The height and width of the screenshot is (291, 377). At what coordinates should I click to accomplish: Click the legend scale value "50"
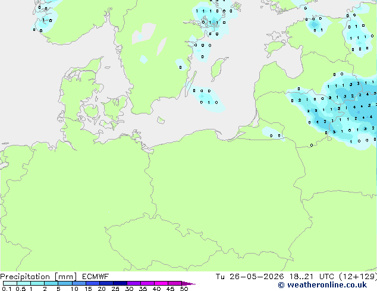(x=184, y=289)
